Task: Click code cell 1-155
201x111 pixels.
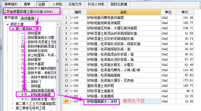Action: [x=78, y=59]
